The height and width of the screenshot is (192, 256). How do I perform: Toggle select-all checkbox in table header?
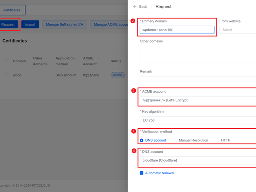(7, 61)
